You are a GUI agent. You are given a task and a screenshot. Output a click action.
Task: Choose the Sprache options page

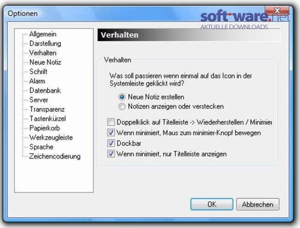[41, 147]
